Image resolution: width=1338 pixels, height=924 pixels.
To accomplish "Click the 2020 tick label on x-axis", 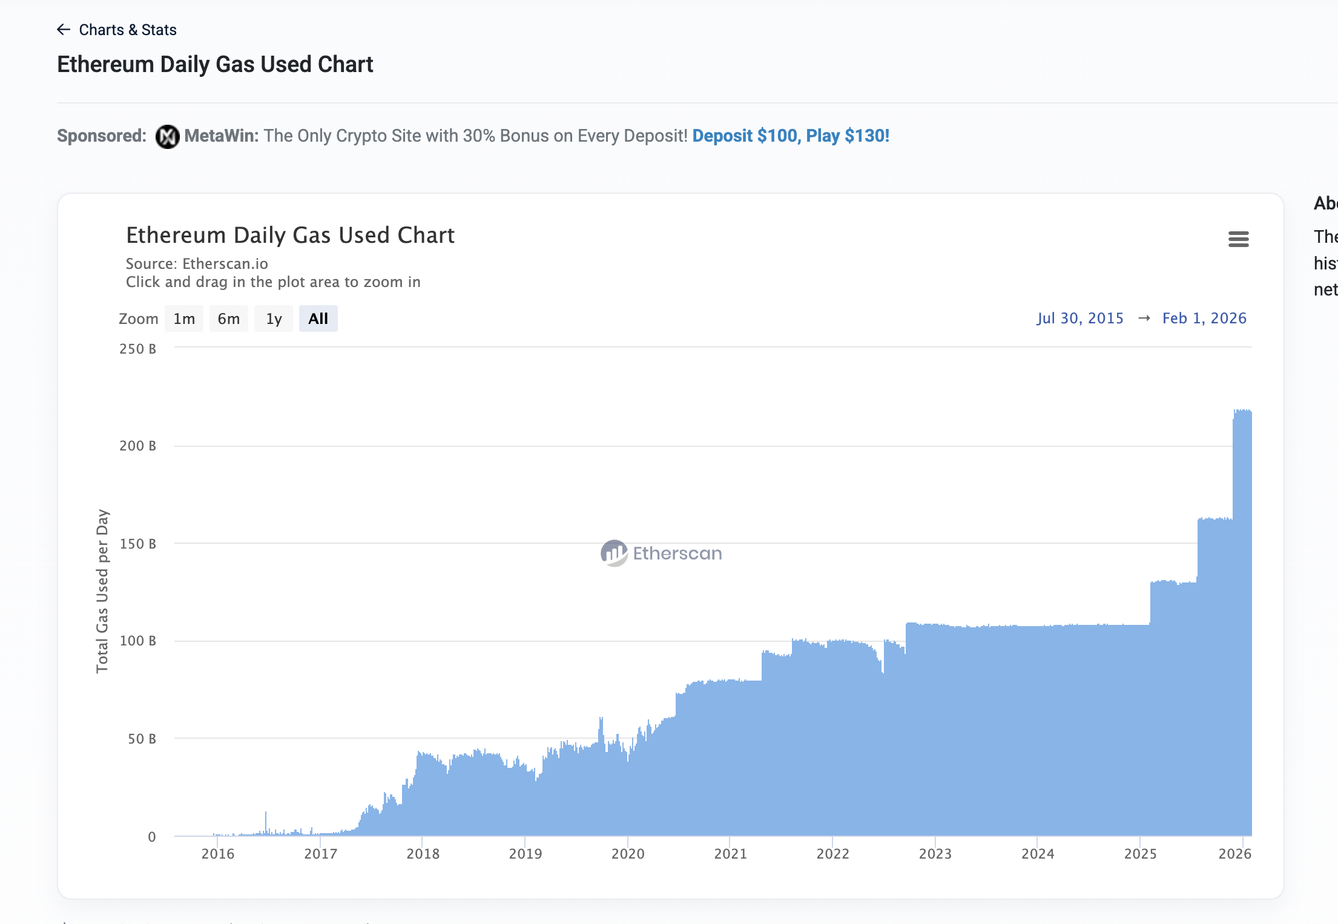I will point(628,854).
